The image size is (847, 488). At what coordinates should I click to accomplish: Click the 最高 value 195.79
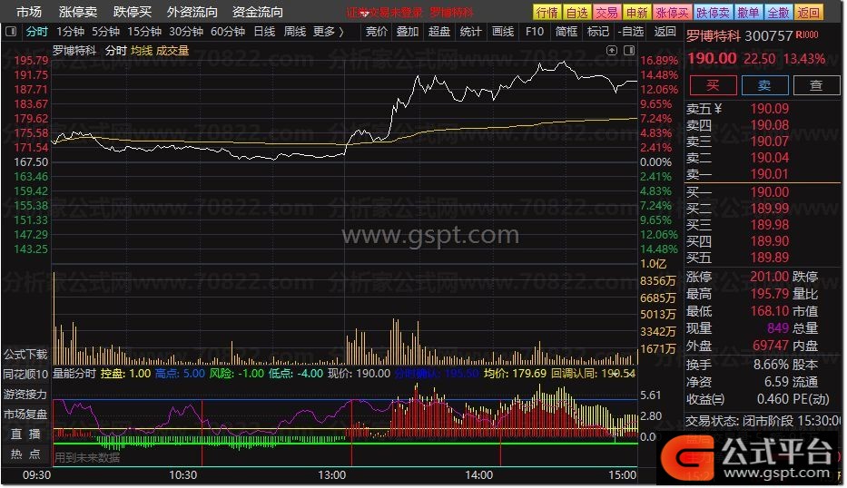click(x=769, y=294)
